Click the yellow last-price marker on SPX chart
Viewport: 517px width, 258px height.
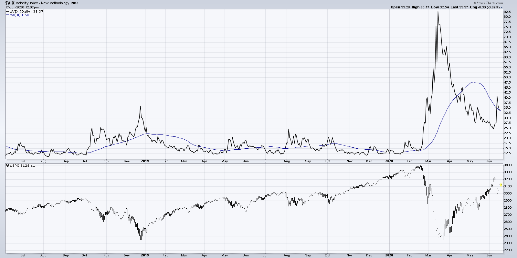(500, 184)
